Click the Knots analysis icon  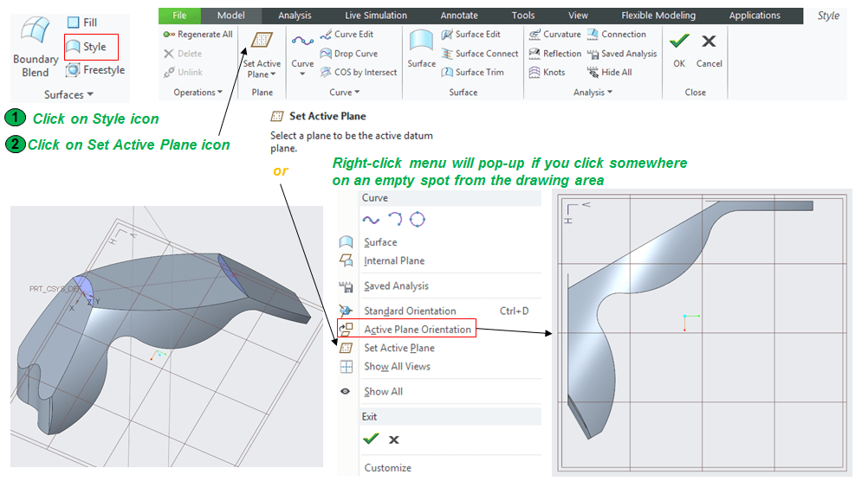pos(546,73)
